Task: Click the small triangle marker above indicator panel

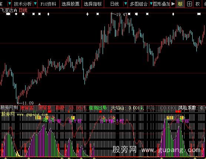Action: pos(39,104)
